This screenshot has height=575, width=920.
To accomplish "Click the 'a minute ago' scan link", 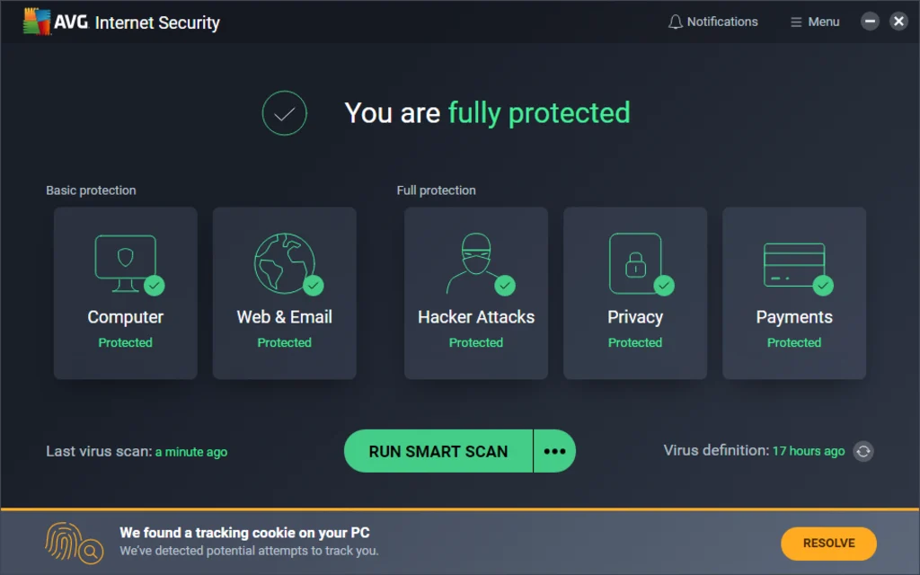I will pyautogui.click(x=190, y=452).
